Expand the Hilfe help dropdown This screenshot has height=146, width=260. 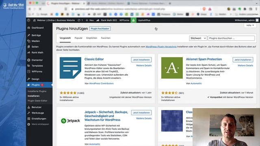pos(250,25)
